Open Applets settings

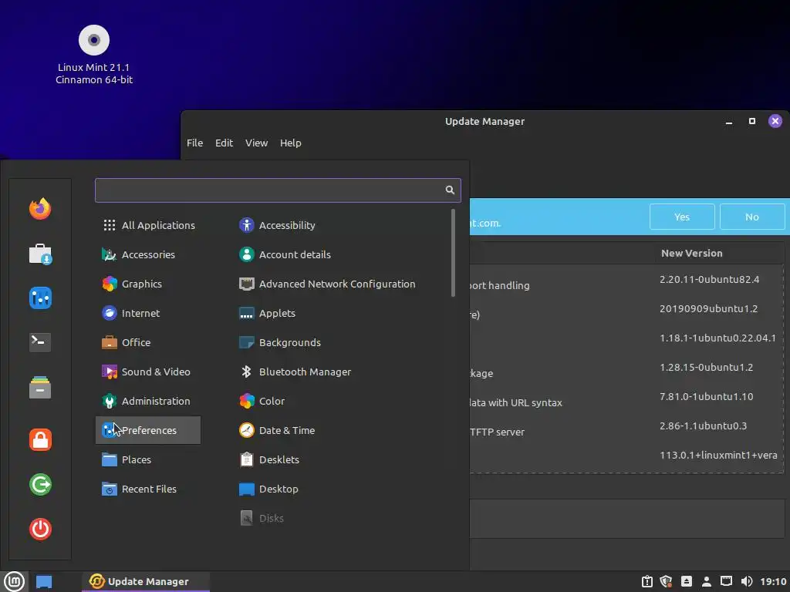pos(267,313)
